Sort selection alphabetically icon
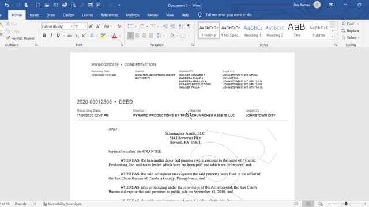This screenshot has width=369, height=207. point(180,26)
